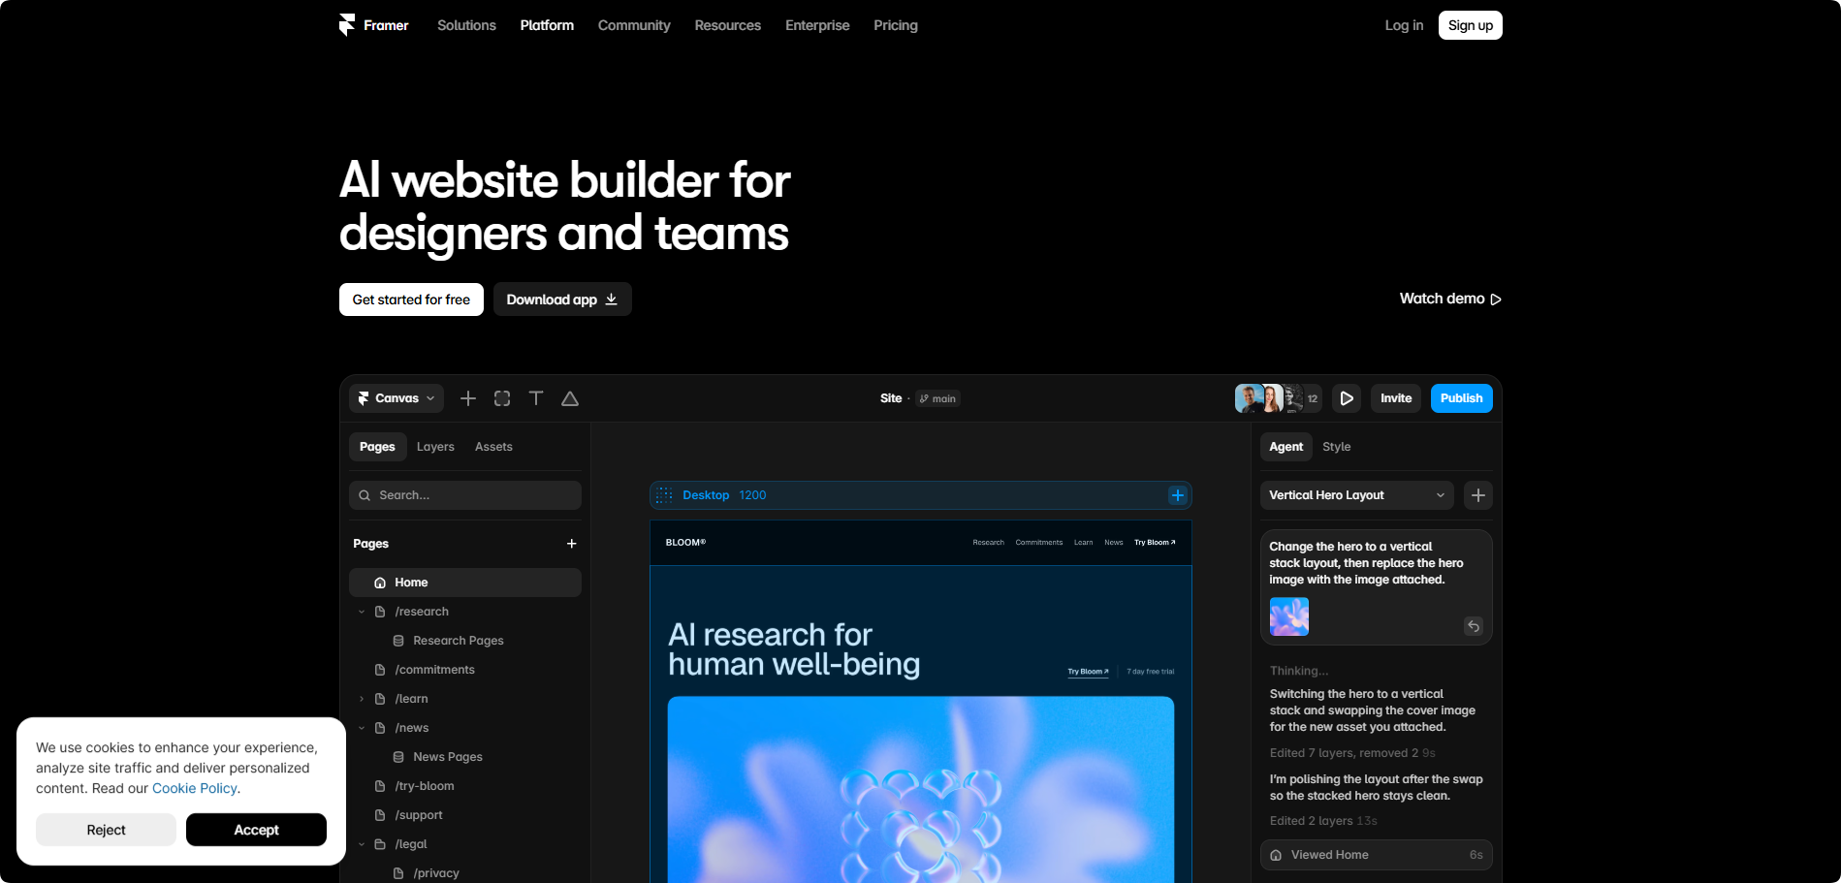
Task: Go to Pricing page
Action: [x=896, y=25]
